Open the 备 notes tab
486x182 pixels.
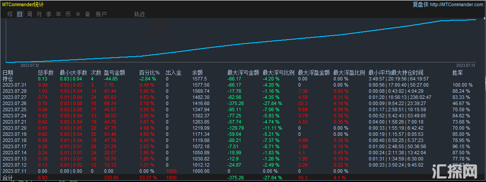(87, 14)
